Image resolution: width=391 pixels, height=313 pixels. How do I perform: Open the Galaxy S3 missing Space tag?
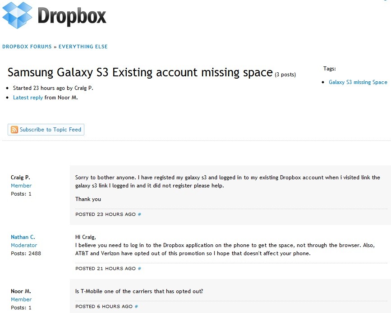click(358, 82)
